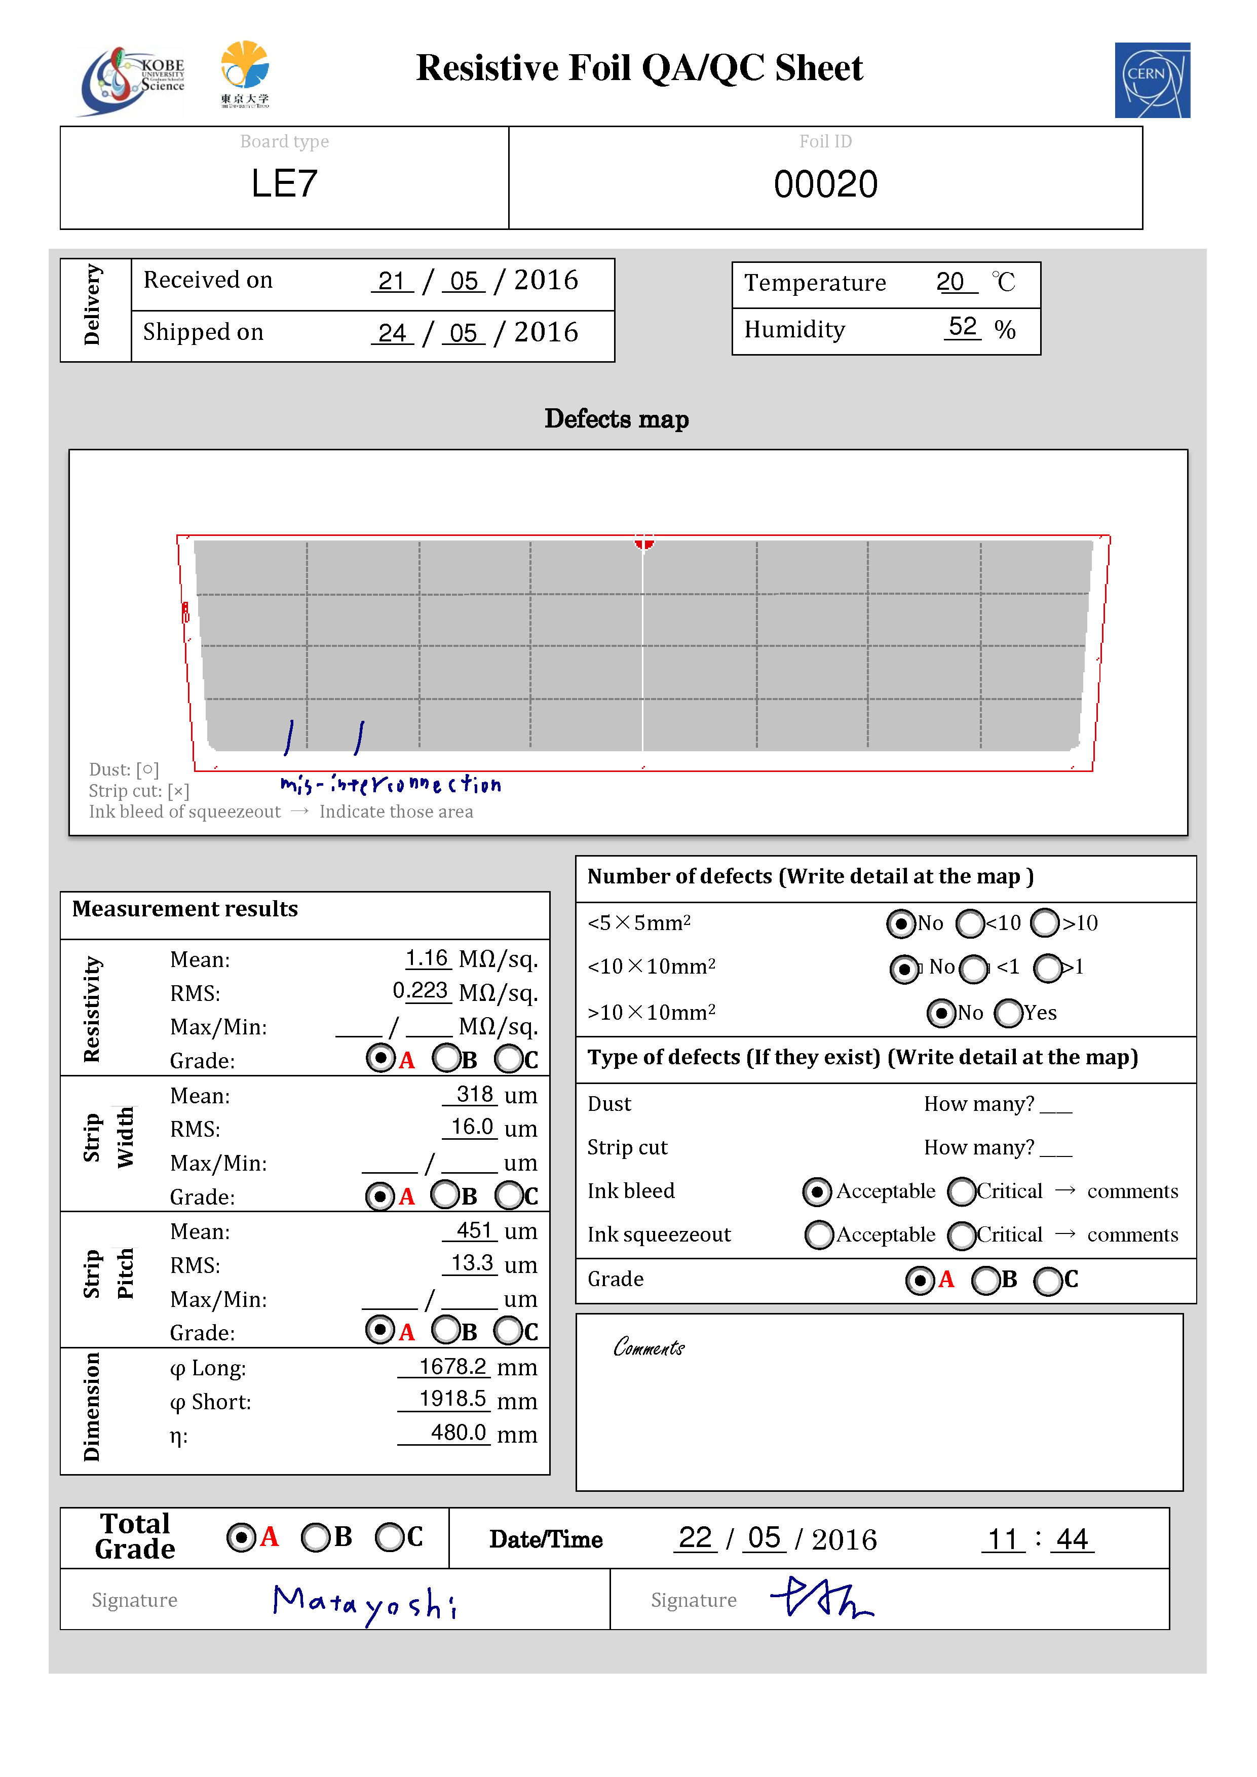Choose No for <5×5mm² defects

click(901, 922)
